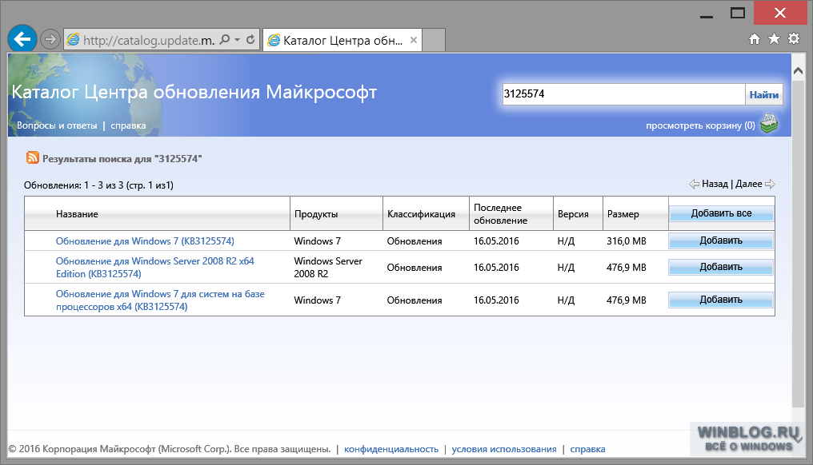The width and height of the screenshot is (813, 465).
Task: Close the Каталог Центра обн... tab
Action: pos(413,40)
